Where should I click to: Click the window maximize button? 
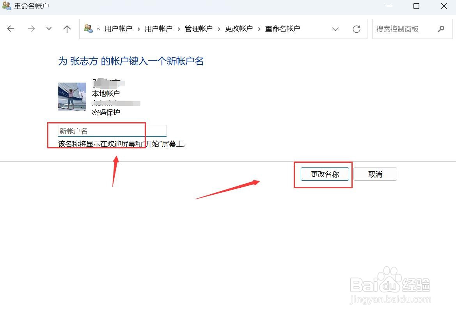417,6
